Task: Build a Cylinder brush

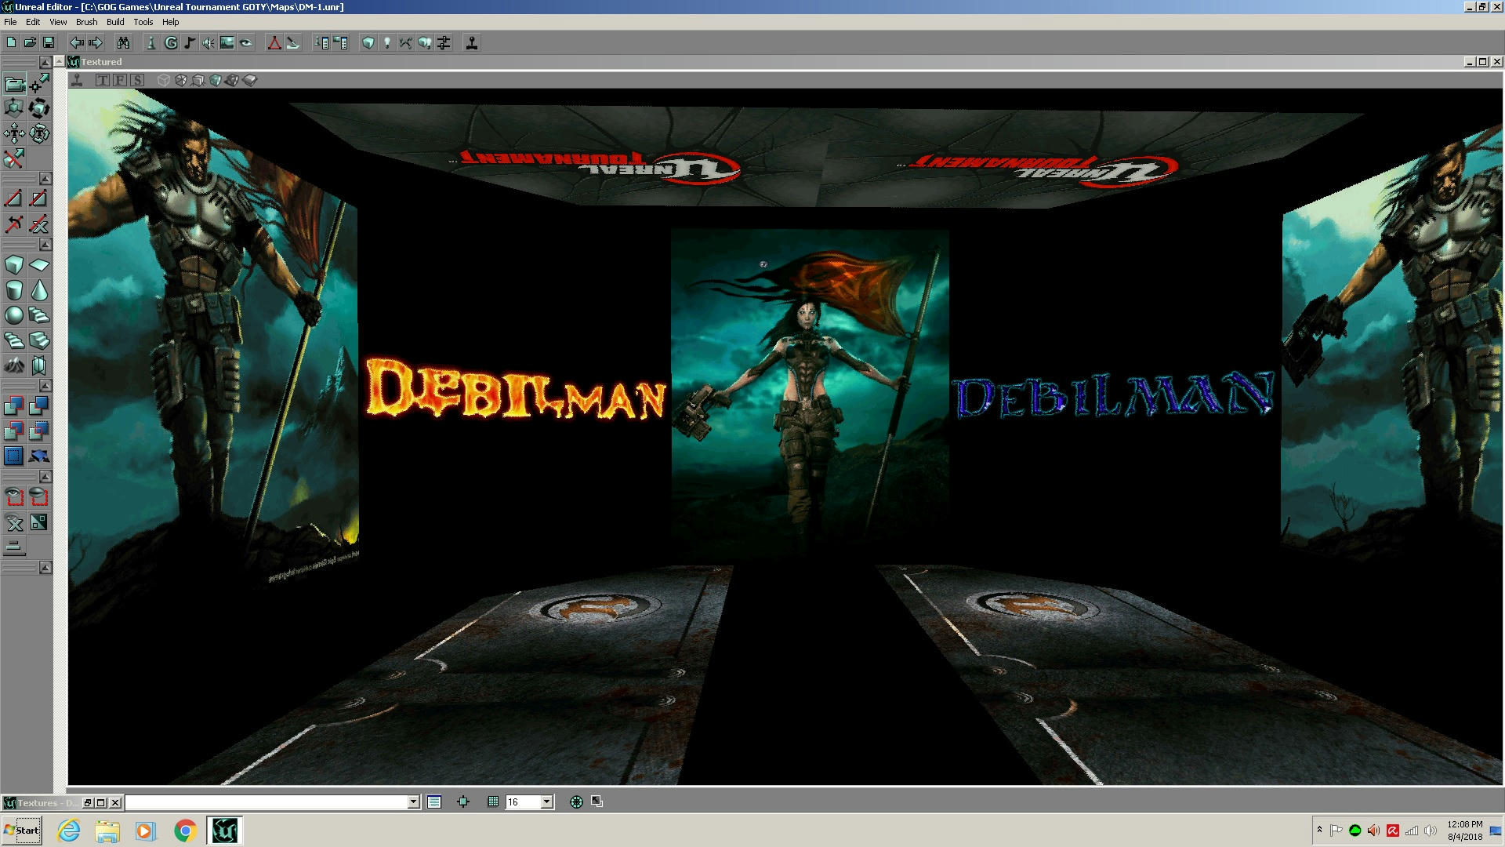Action: point(14,290)
